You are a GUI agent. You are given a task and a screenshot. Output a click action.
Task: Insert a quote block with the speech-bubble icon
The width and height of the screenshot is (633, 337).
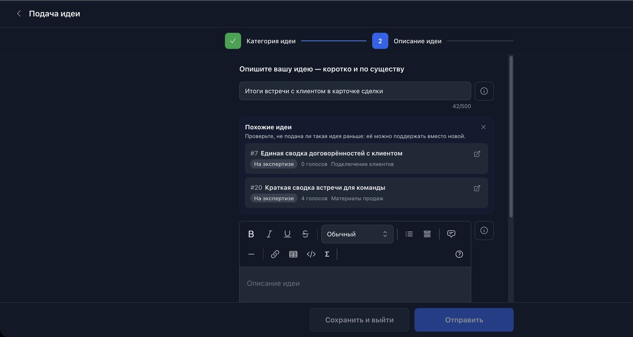tap(451, 234)
